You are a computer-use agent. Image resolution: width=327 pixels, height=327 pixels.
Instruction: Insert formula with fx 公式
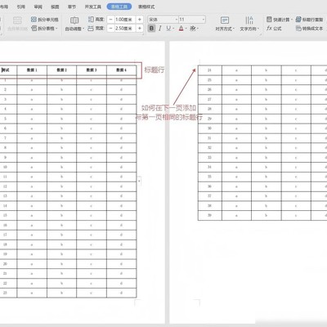point(274,29)
